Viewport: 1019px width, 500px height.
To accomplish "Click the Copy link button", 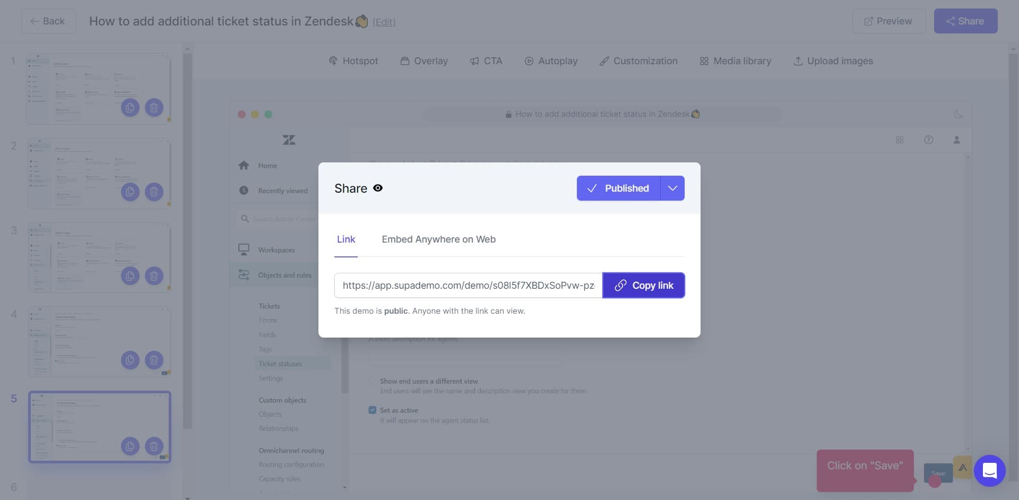I will coord(643,285).
